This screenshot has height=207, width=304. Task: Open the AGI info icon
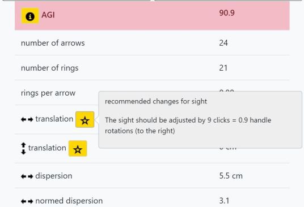point(30,16)
